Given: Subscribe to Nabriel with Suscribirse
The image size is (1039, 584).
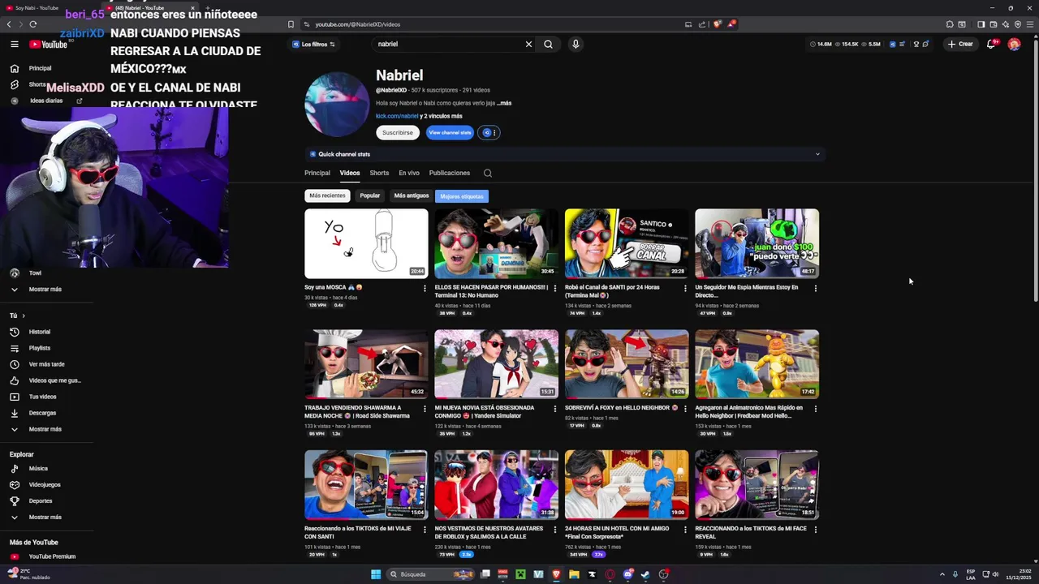Looking at the screenshot, I should pyautogui.click(x=398, y=132).
